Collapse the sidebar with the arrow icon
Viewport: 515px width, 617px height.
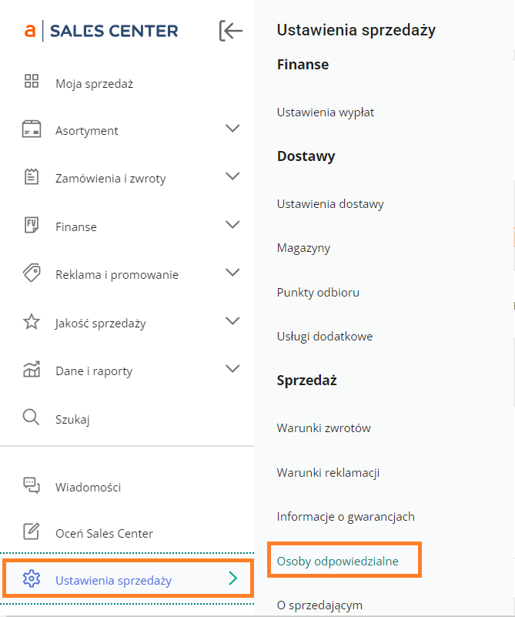click(x=230, y=31)
